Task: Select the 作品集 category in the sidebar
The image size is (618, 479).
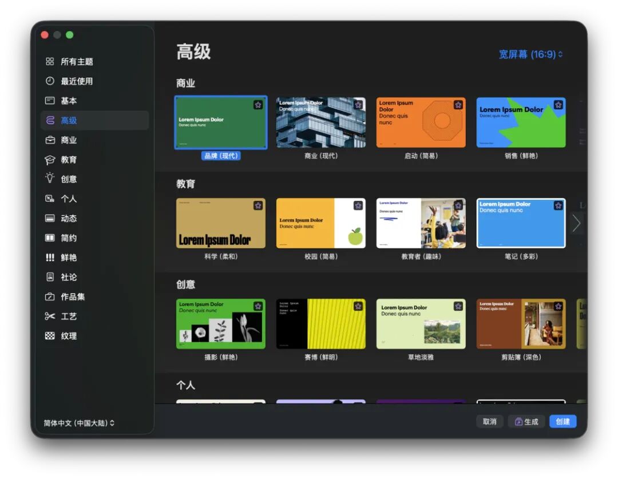Action: (x=94, y=296)
